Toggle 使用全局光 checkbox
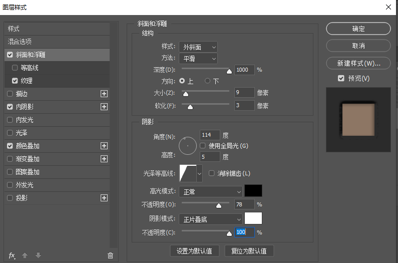The width and height of the screenshot is (398, 263). 203,146
